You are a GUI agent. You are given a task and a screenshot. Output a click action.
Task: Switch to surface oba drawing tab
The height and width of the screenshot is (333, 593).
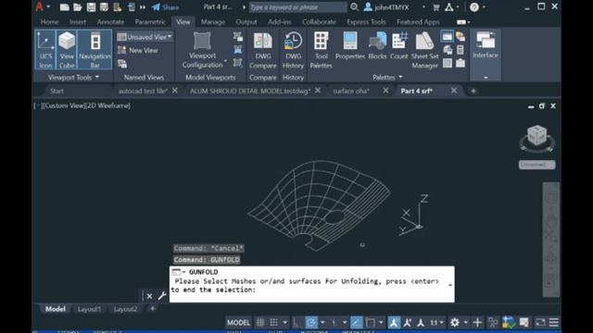tap(351, 91)
